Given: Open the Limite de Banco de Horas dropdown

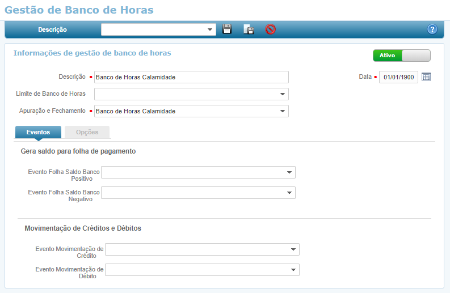Looking at the screenshot, I should tap(283, 94).
